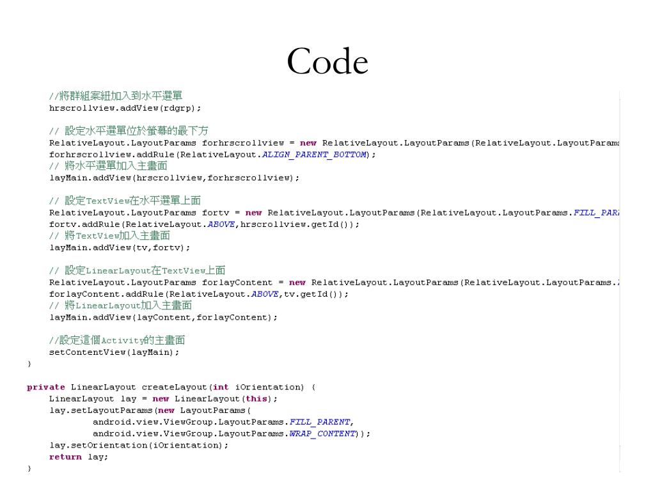Click the "Code" slide title
655x491 pixels.
(x=327, y=61)
